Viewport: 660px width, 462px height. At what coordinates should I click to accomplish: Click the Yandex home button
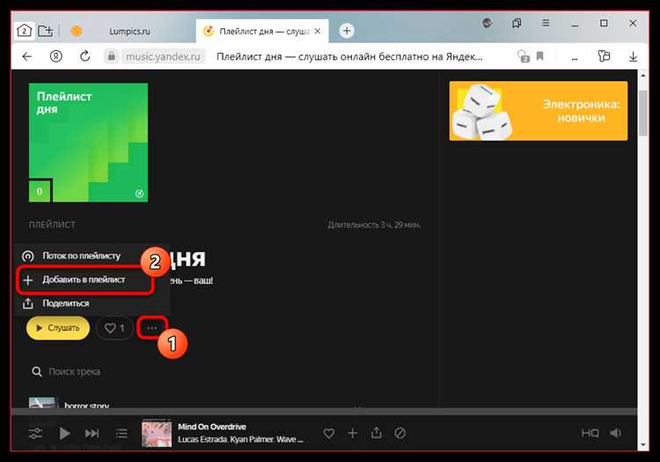coord(56,56)
